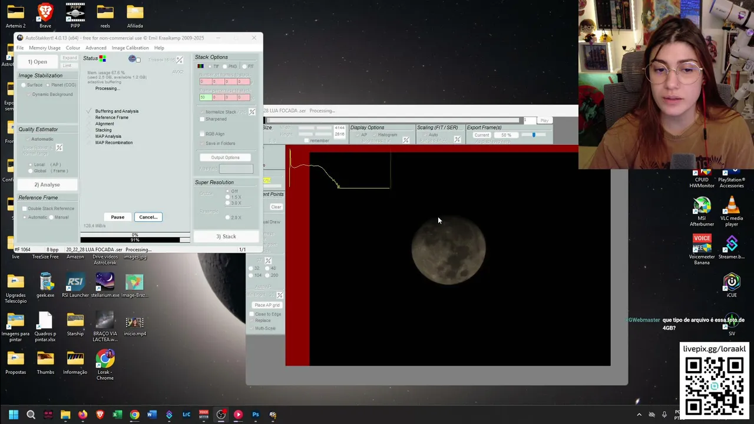The width and height of the screenshot is (754, 424).
Task: Select the Planet (COG) stabilization option
Action: (x=61, y=85)
